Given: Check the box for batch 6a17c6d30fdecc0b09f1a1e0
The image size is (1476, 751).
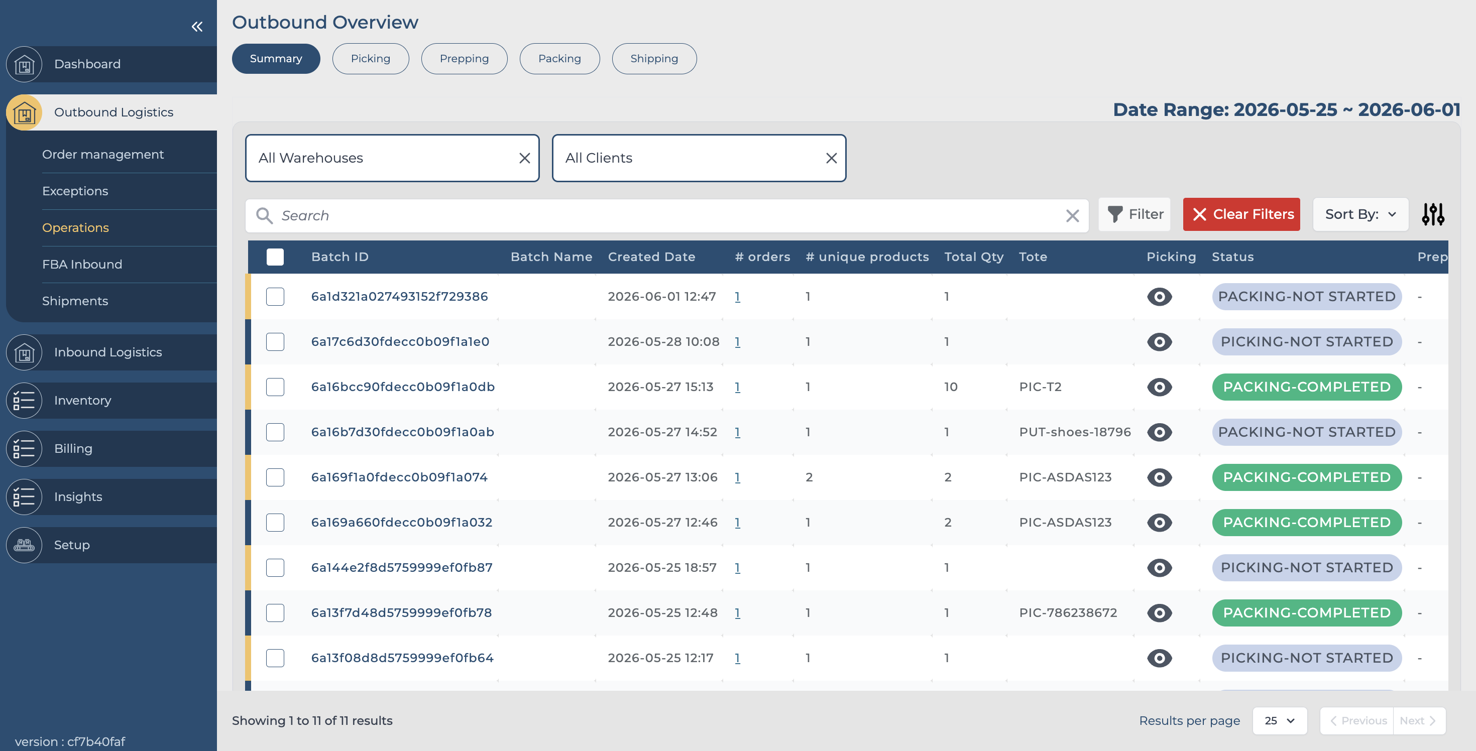Looking at the screenshot, I should point(275,342).
